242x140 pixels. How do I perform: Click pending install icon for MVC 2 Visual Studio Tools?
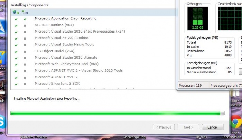25,71
